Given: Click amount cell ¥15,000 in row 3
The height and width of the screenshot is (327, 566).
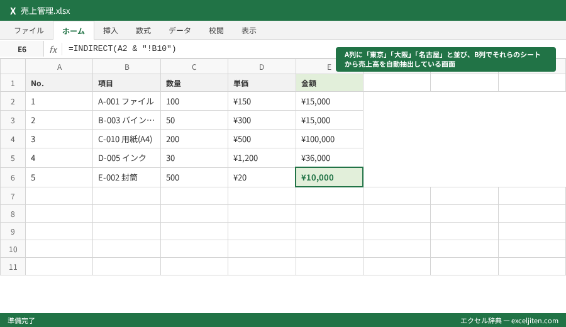Looking at the screenshot, I should 329,120.
